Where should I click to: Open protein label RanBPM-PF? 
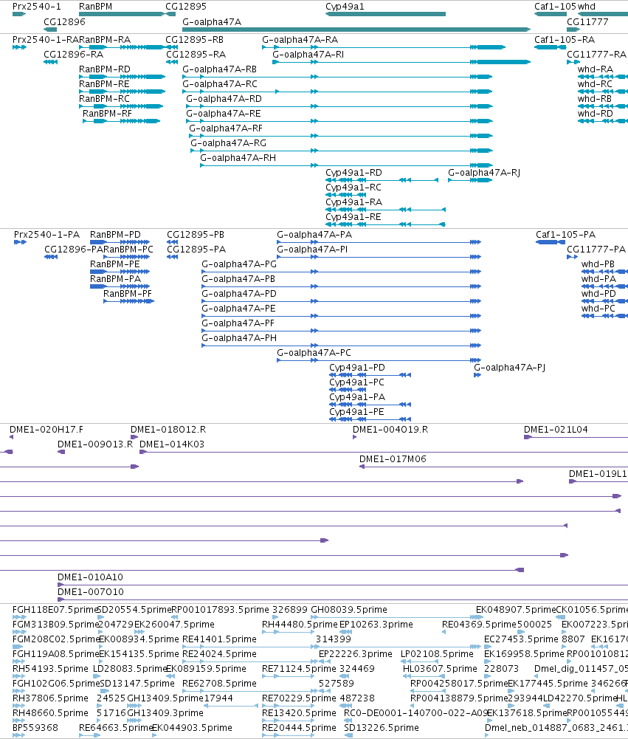click(128, 294)
